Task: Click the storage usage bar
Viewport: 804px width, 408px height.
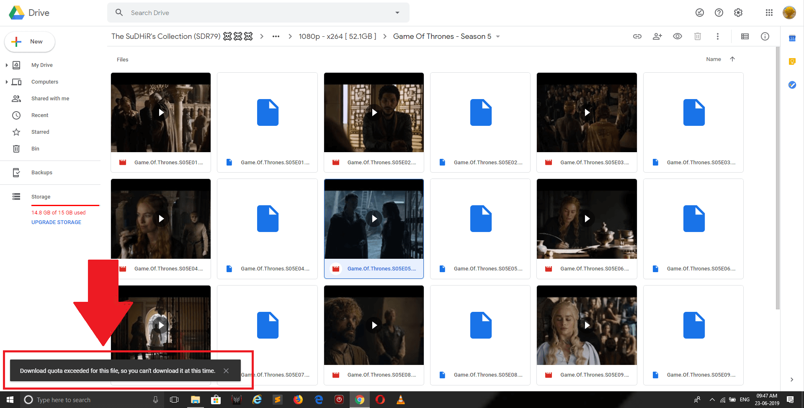Action: coord(65,205)
